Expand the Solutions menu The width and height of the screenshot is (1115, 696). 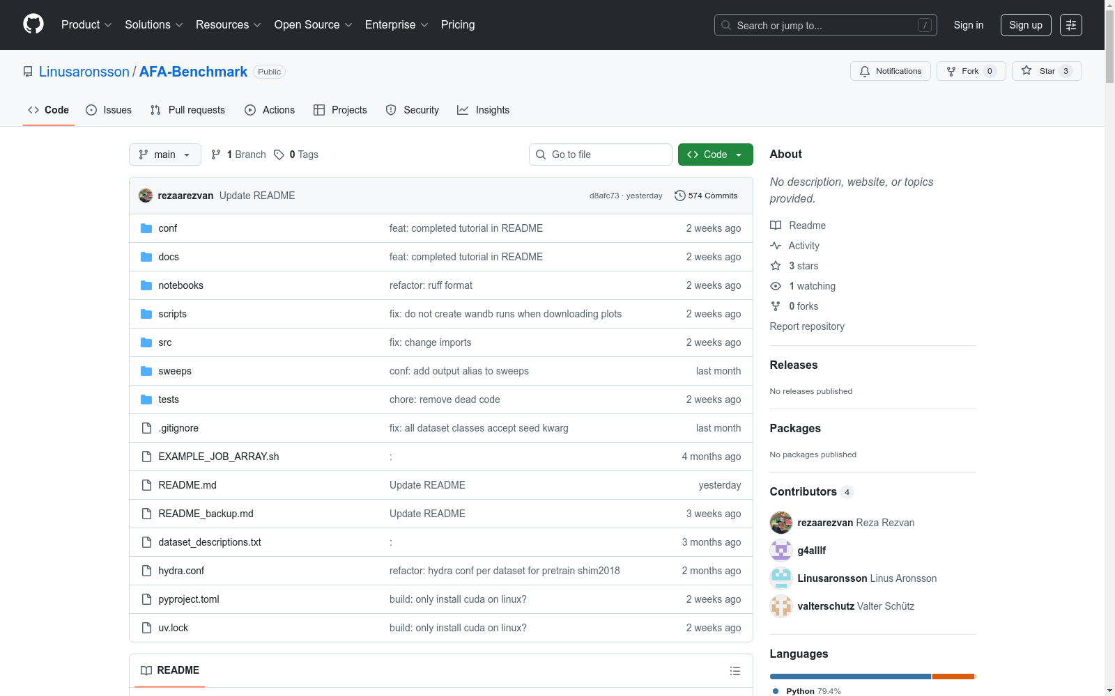pyautogui.click(x=153, y=25)
